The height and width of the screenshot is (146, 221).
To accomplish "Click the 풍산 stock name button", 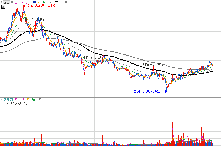I will point(7,2).
